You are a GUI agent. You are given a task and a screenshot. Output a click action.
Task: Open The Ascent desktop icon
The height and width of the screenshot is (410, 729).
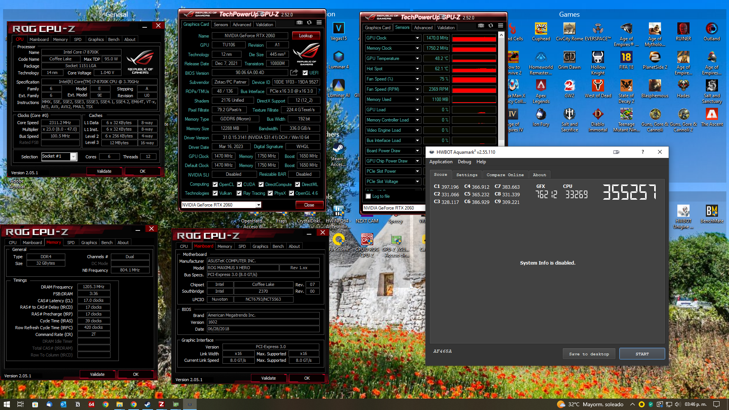[x=712, y=117]
